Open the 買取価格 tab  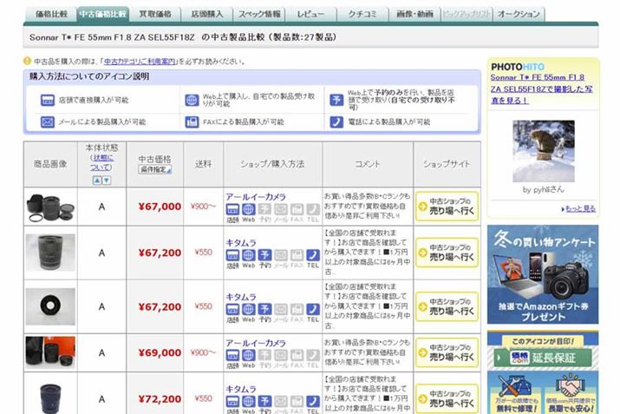[156, 14]
